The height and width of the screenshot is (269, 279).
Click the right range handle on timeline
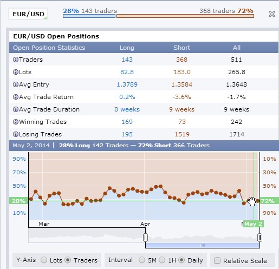(x=259, y=238)
